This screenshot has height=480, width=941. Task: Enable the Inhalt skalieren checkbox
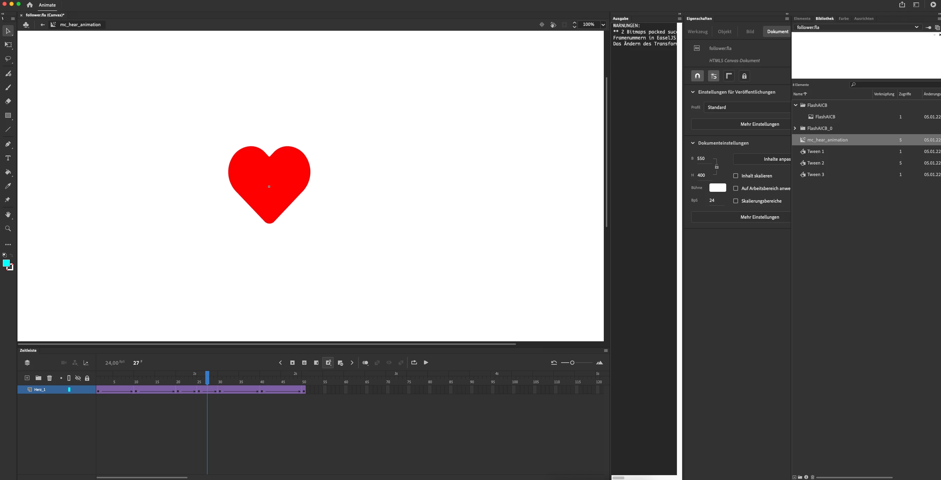pos(736,176)
